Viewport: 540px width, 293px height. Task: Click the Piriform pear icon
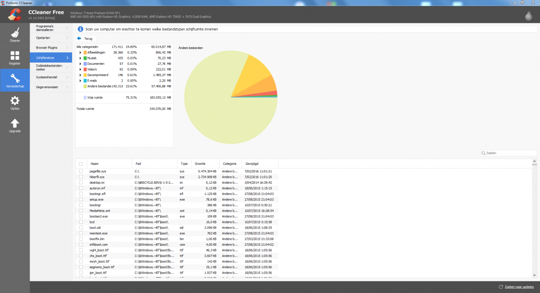[x=529, y=15]
